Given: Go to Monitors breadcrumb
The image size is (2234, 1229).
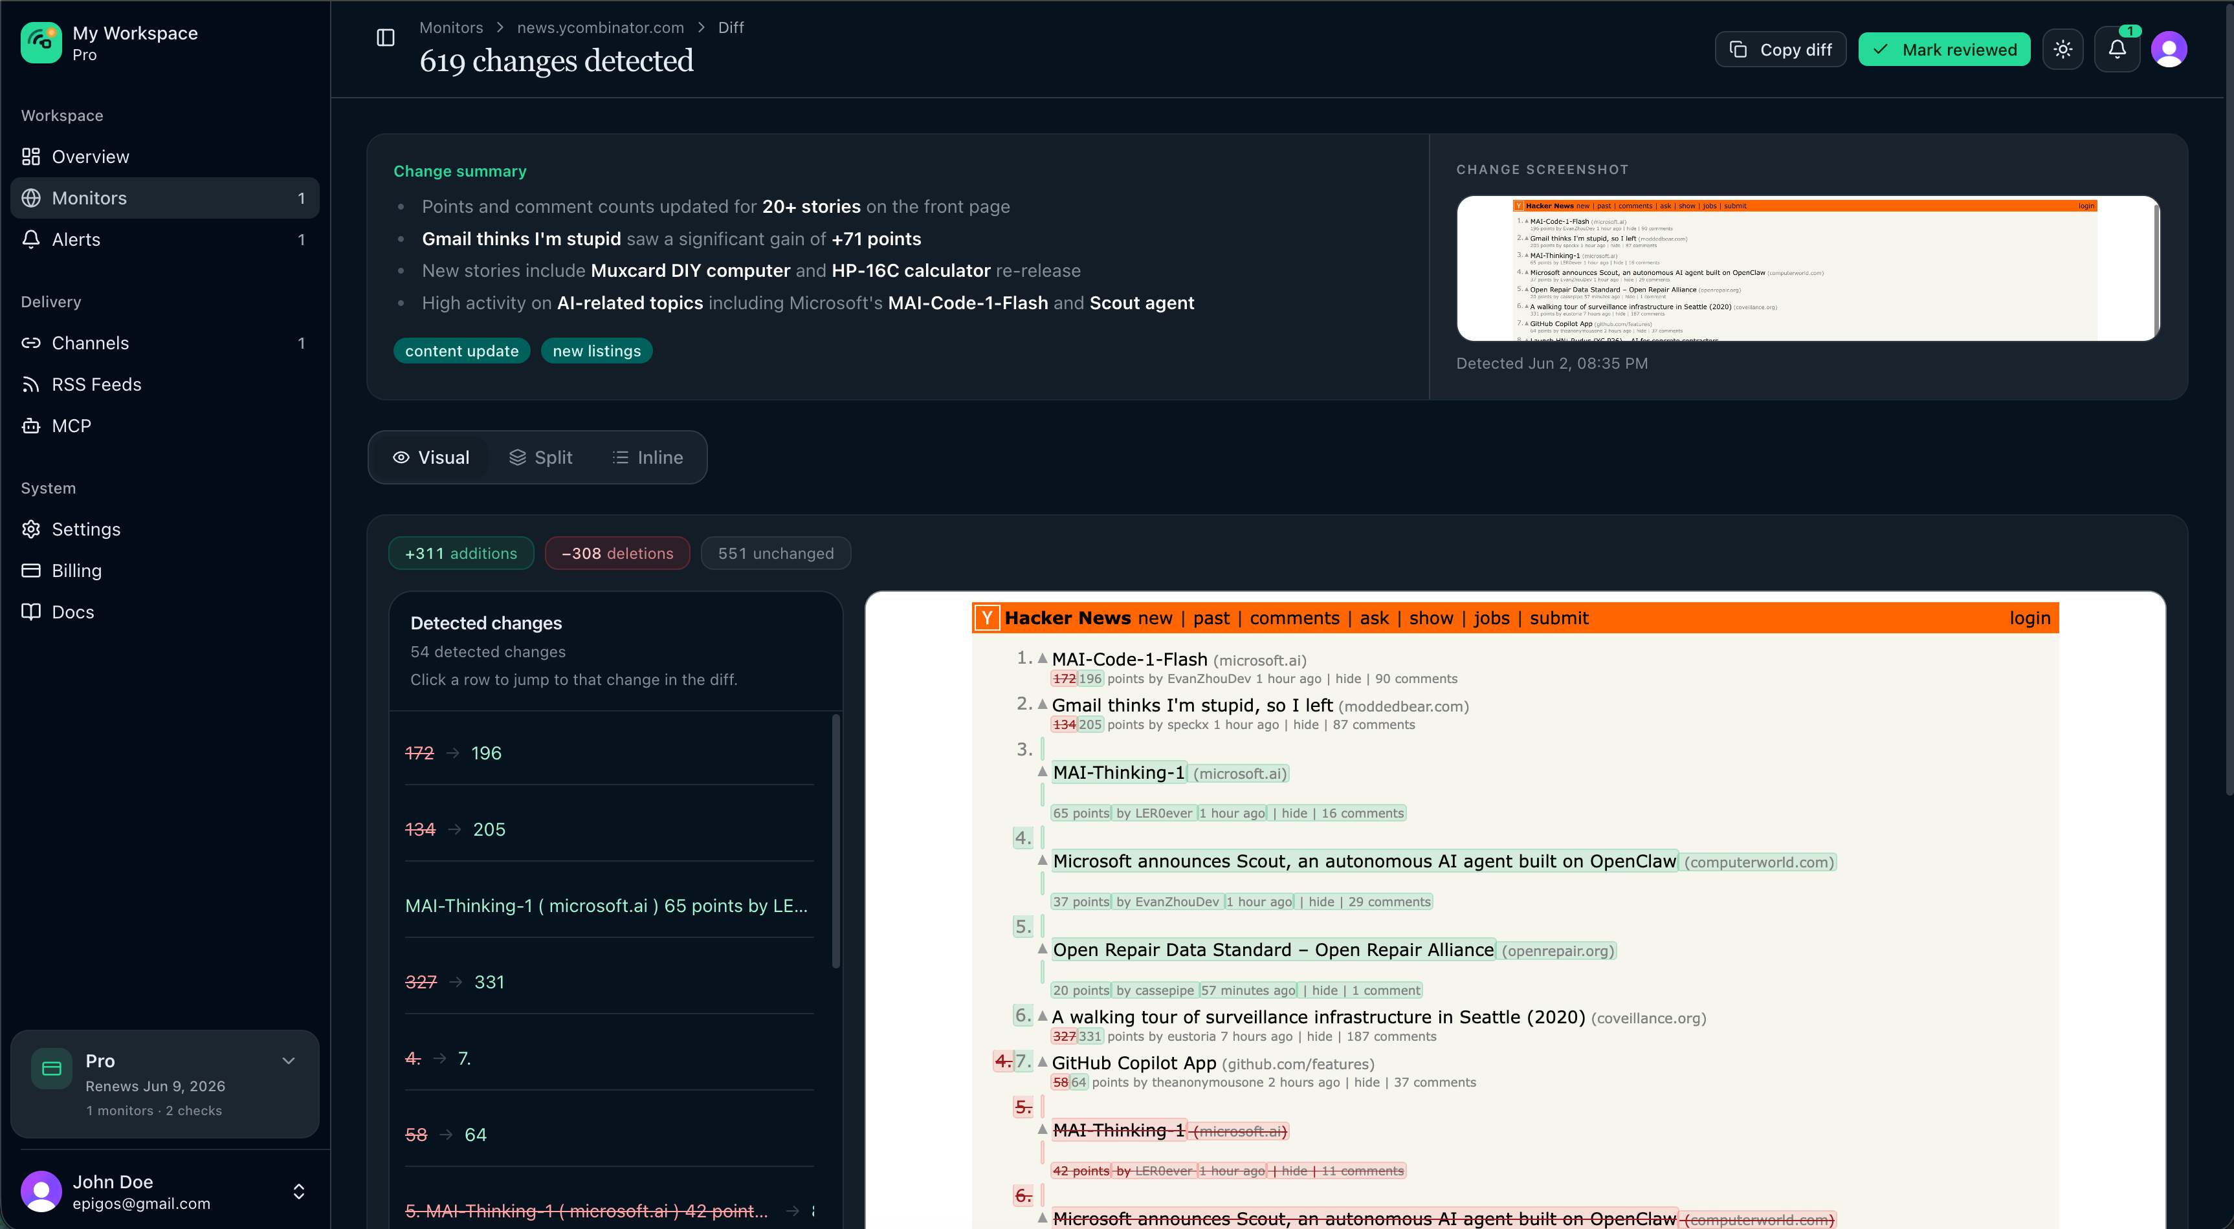Looking at the screenshot, I should click(x=451, y=28).
